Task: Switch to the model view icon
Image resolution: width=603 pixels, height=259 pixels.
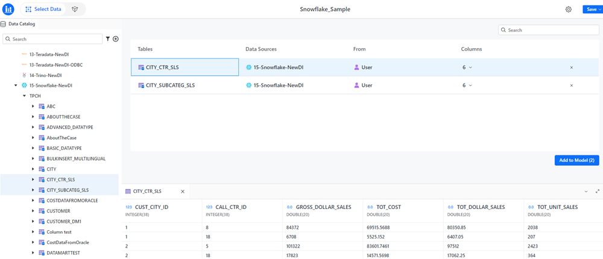Action: coord(75,10)
